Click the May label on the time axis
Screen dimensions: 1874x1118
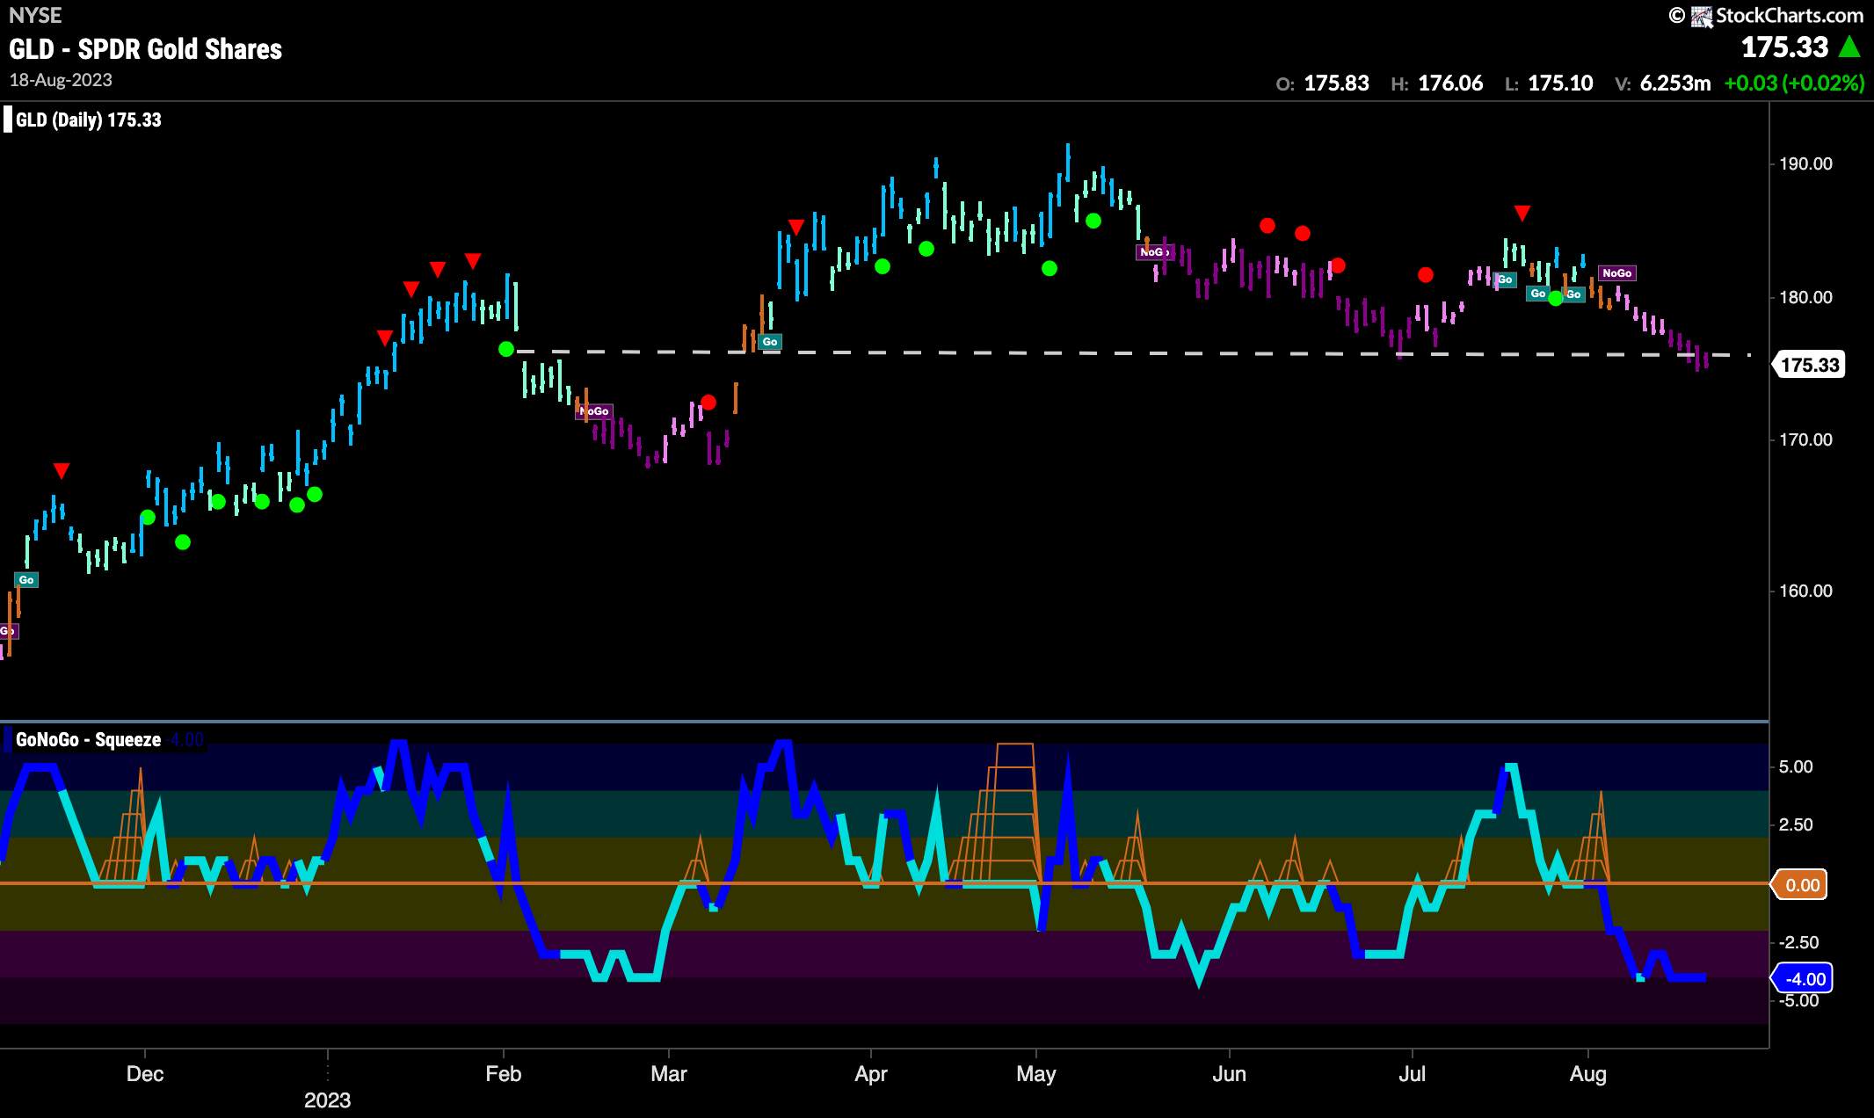[1036, 1074]
